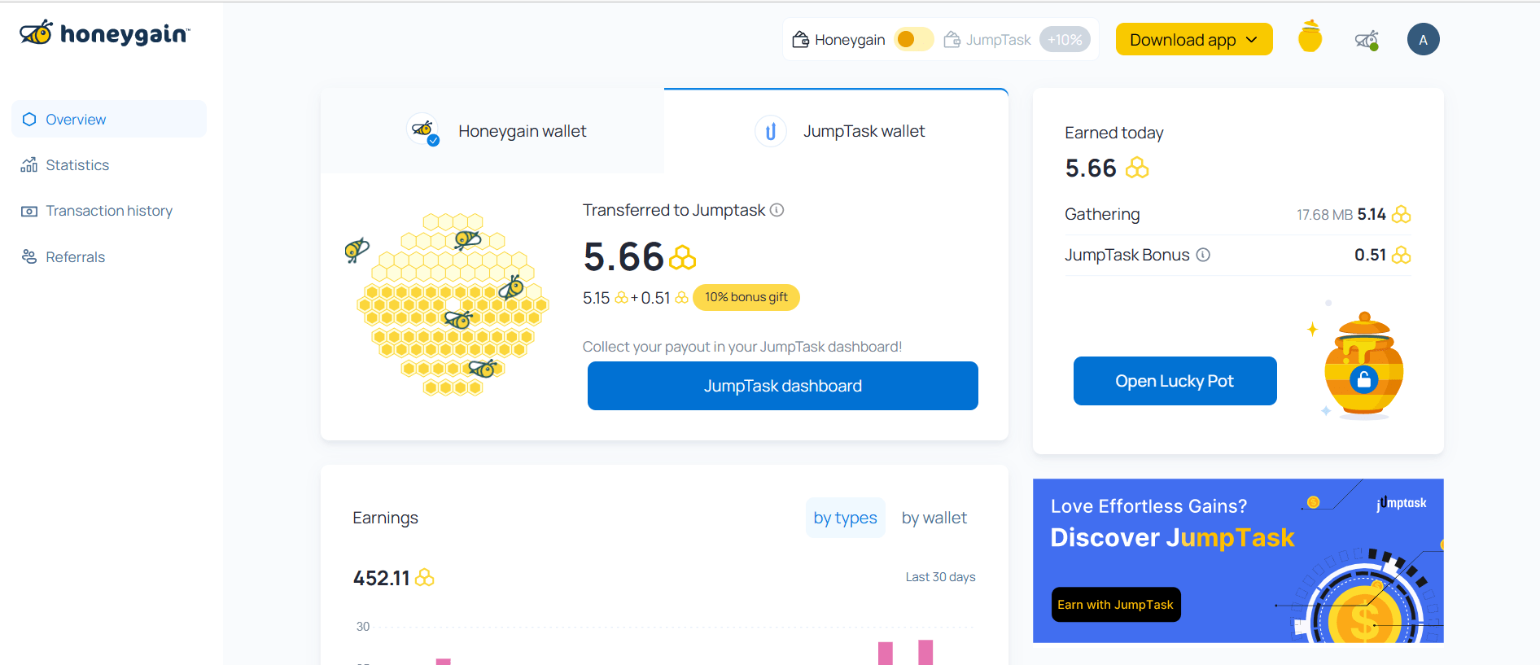
Task: Click info icon next to Transferred to Jumptask
Action: (x=777, y=210)
